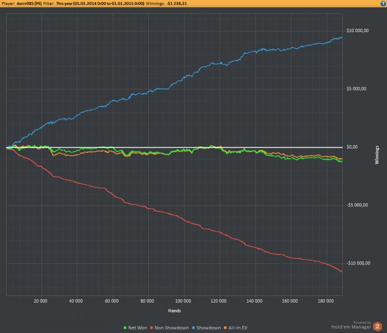Click the 100 000 hands axis label
The height and width of the screenshot is (333, 387).
pos(183,301)
